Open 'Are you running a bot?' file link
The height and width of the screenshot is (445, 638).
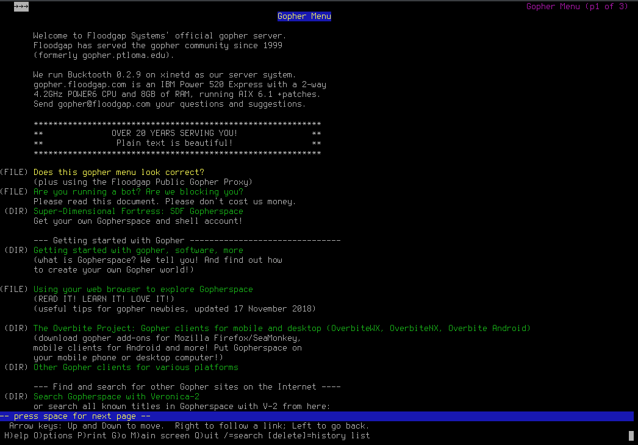[x=138, y=192]
